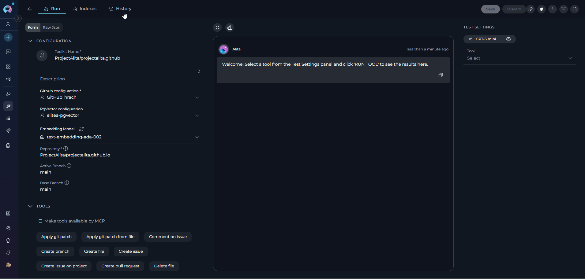Clear chat with the broom icon
The image size is (585, 279).
tap(230, 28)
